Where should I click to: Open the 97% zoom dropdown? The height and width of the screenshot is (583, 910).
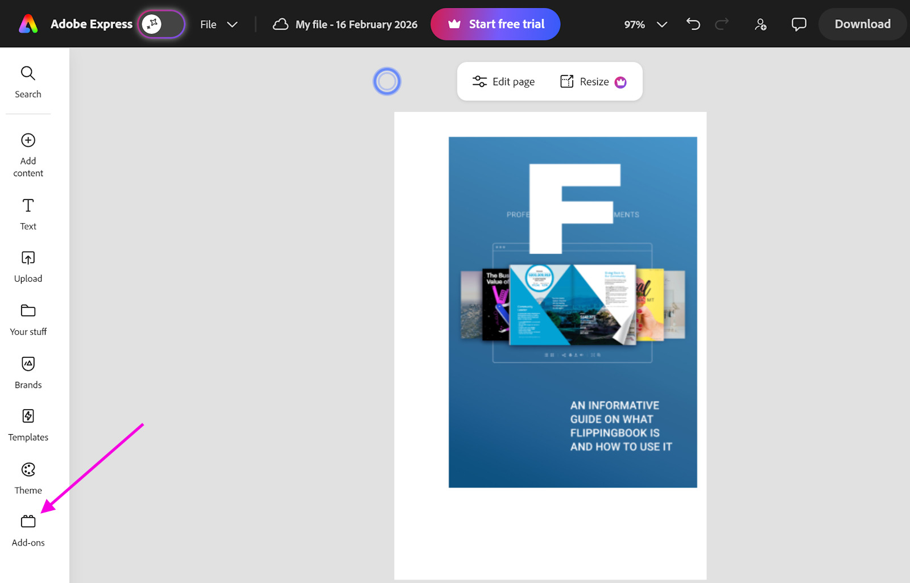pyautogui.click(x=645, y=24)
